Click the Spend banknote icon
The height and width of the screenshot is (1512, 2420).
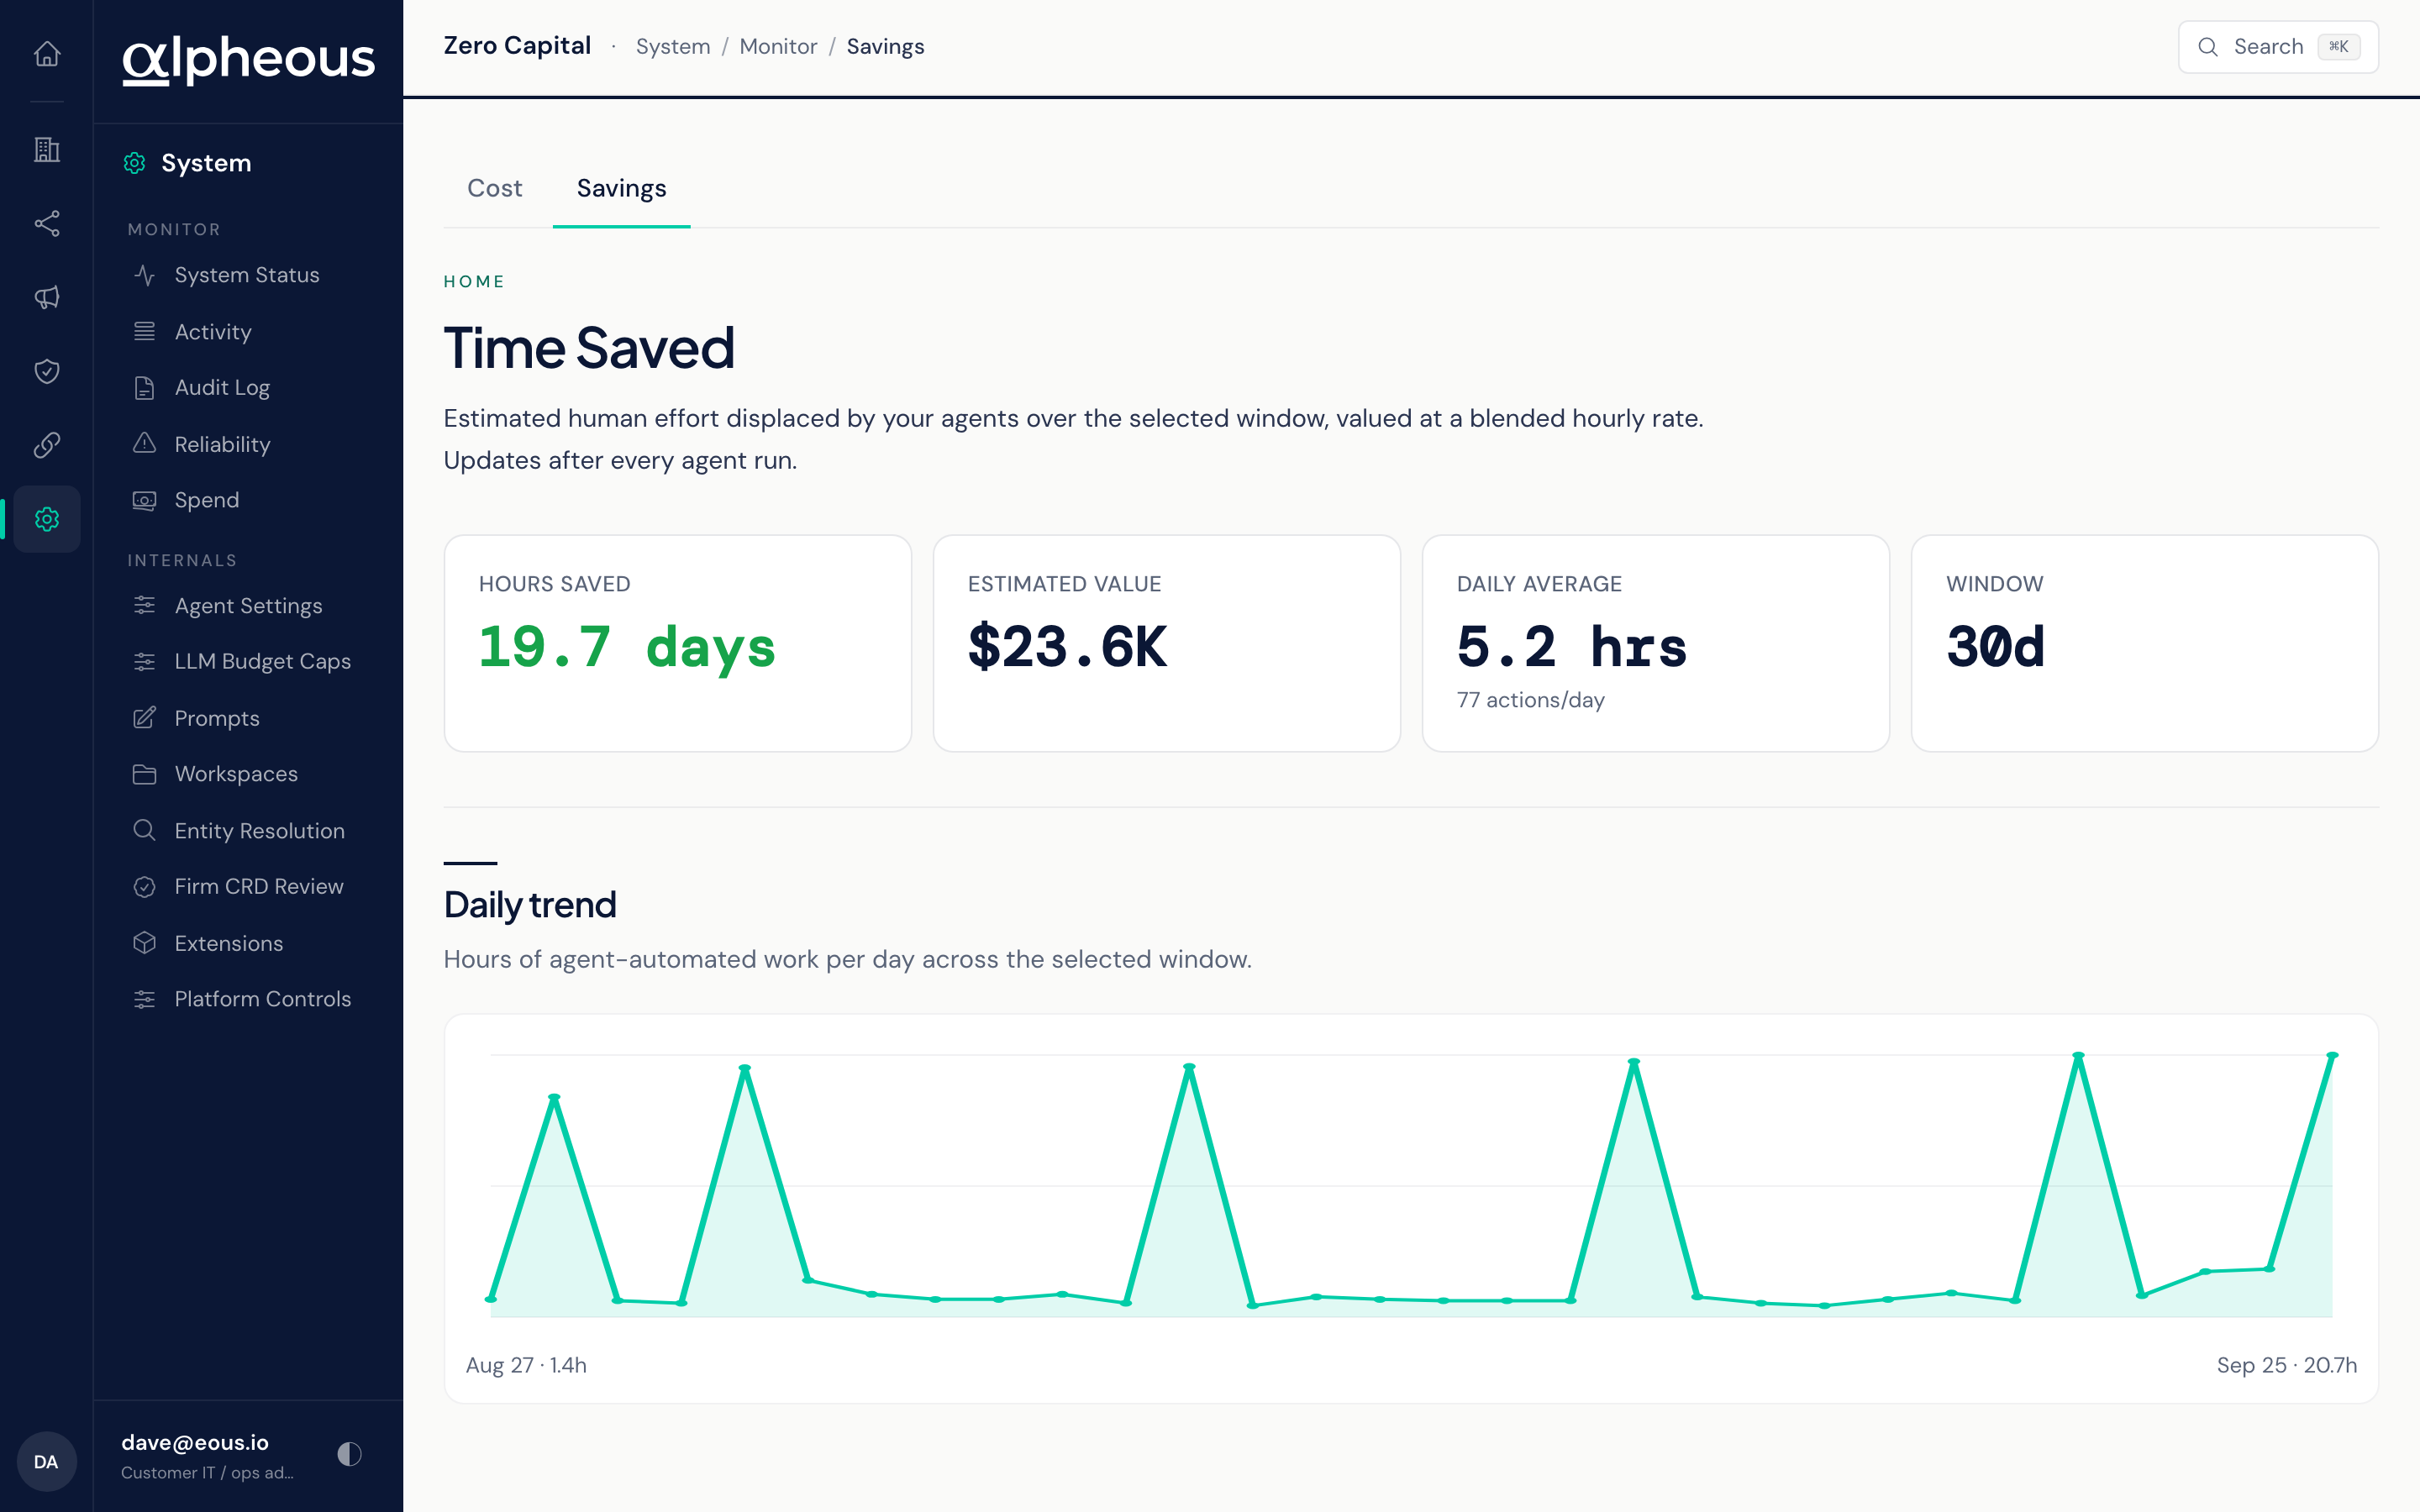(145, 500)
